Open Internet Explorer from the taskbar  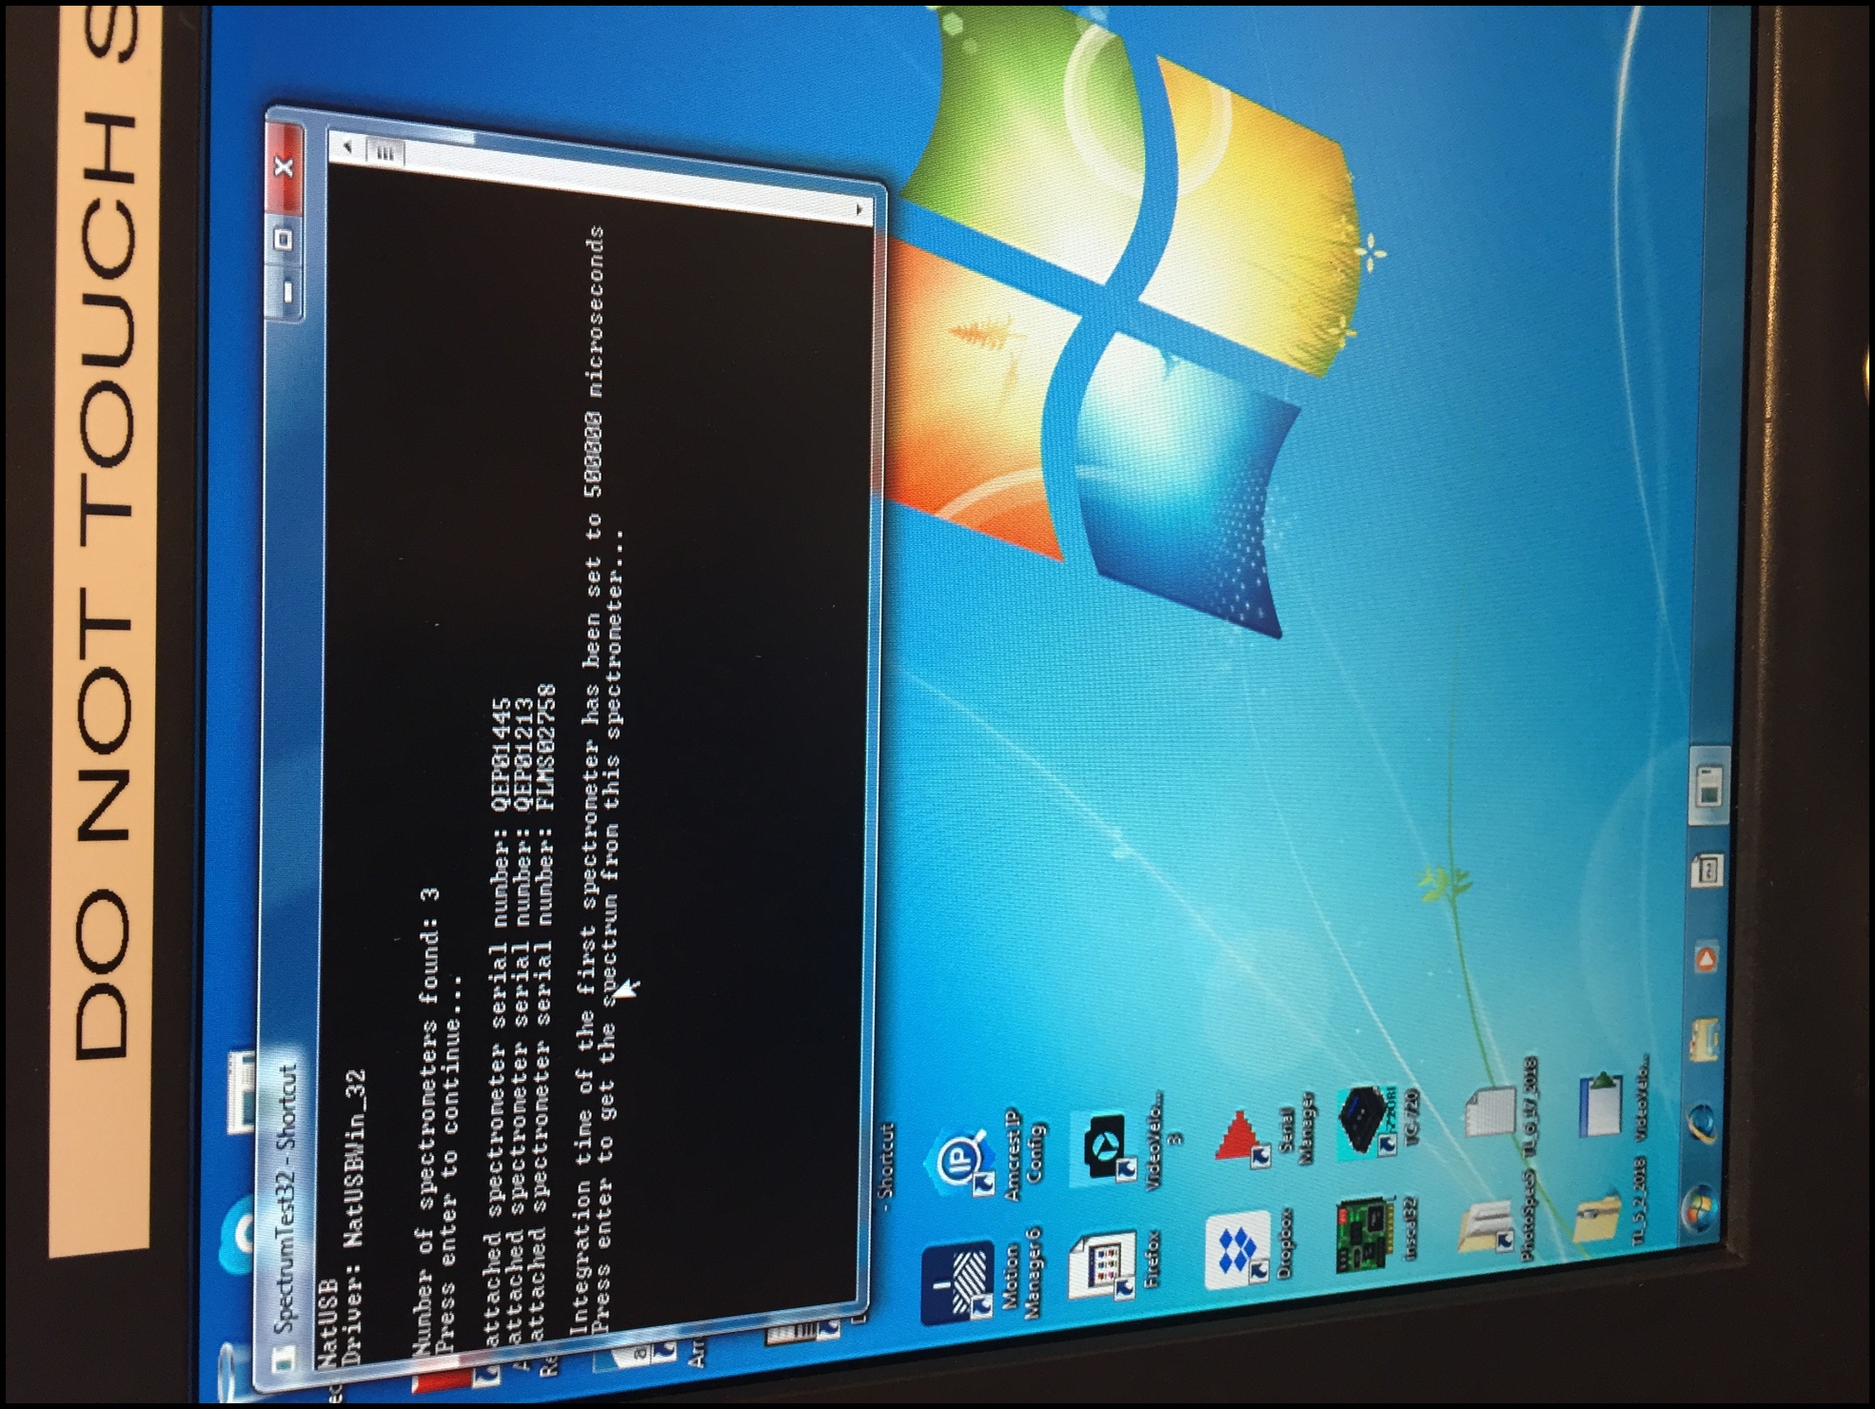tap(1703, 1122)
